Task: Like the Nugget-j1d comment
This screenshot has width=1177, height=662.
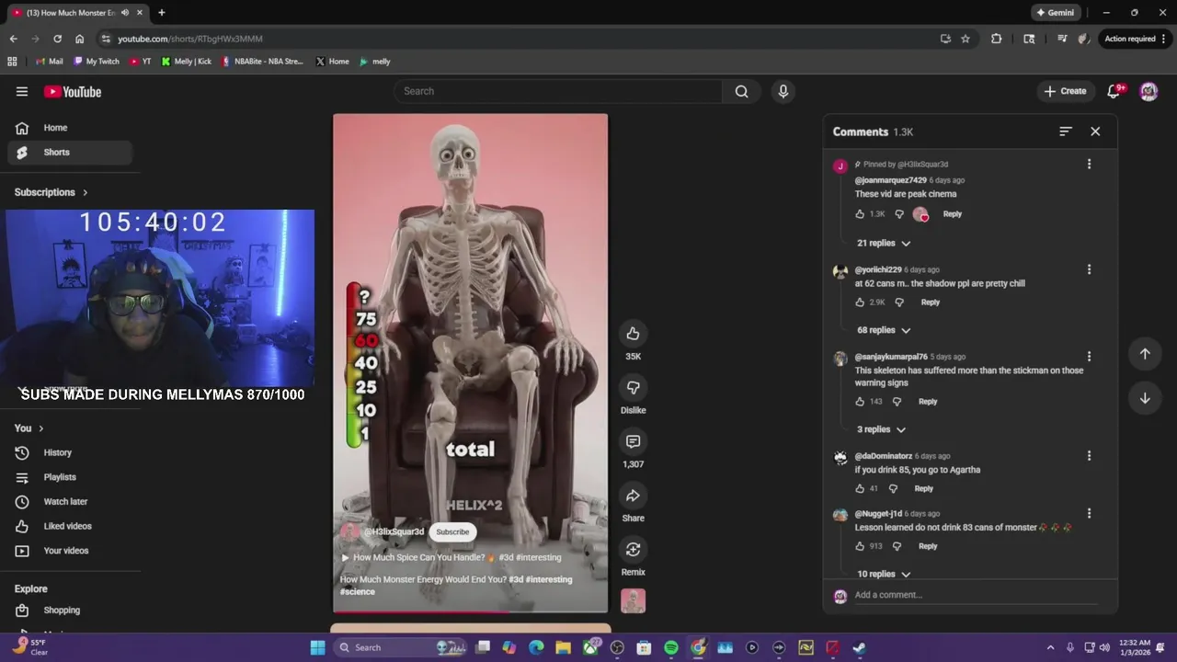Action: (x=860, y=546)
